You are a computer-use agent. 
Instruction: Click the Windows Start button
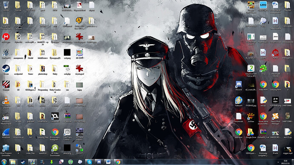[x=4, y=162]
